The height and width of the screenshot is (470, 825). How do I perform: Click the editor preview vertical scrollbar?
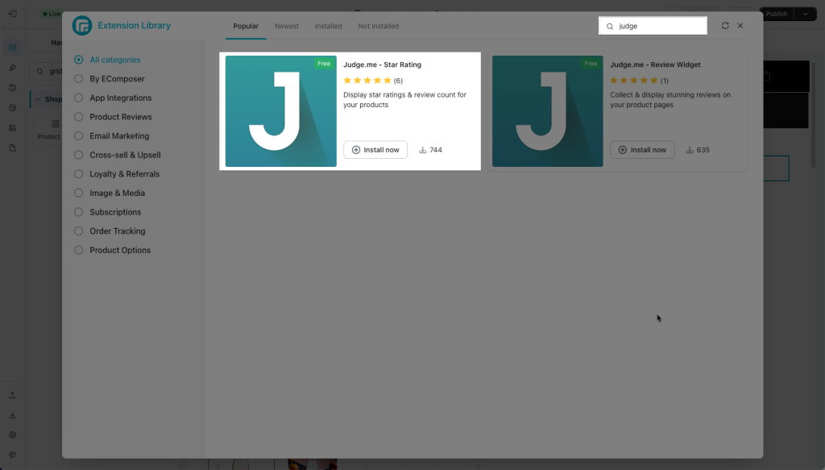click(x=814, y=116)
